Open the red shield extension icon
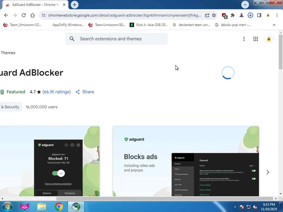Screen dimensions: 283x212 [224, 16]
